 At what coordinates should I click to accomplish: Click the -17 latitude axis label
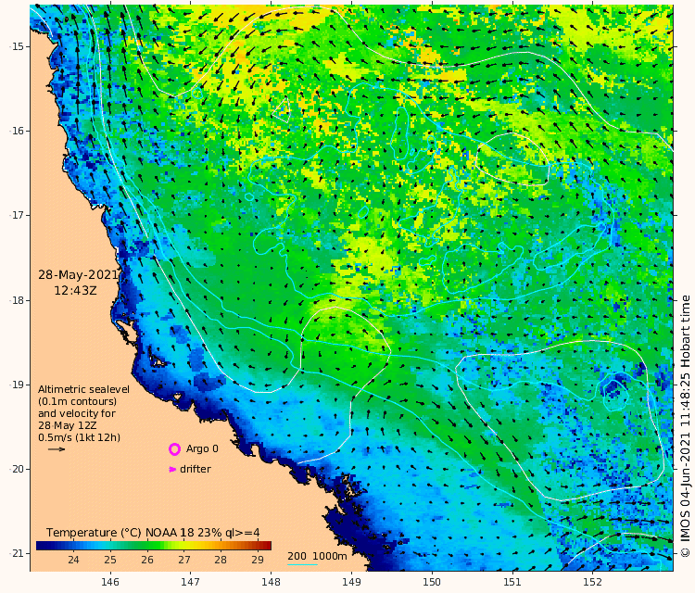[17, 215]
